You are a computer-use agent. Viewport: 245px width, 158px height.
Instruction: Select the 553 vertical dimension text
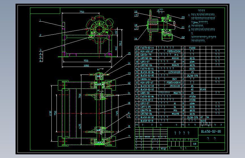pyautogui.click(x=120, y=43)
